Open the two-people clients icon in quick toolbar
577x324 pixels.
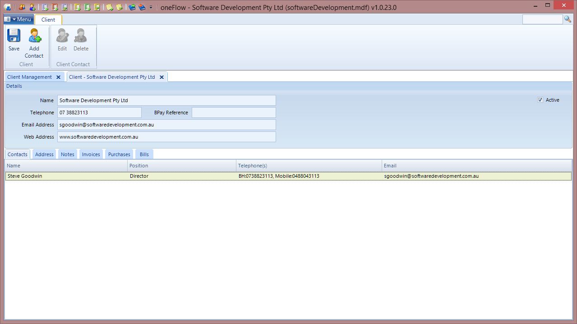pyautogui.click(x=22, y=7)
